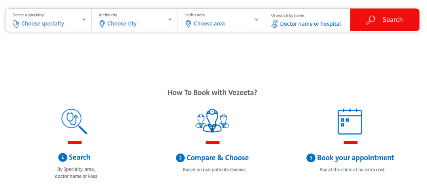This screenshot has width=427, height=188.
Task: Click the Book your appointment heading
Action: [355, 158]
